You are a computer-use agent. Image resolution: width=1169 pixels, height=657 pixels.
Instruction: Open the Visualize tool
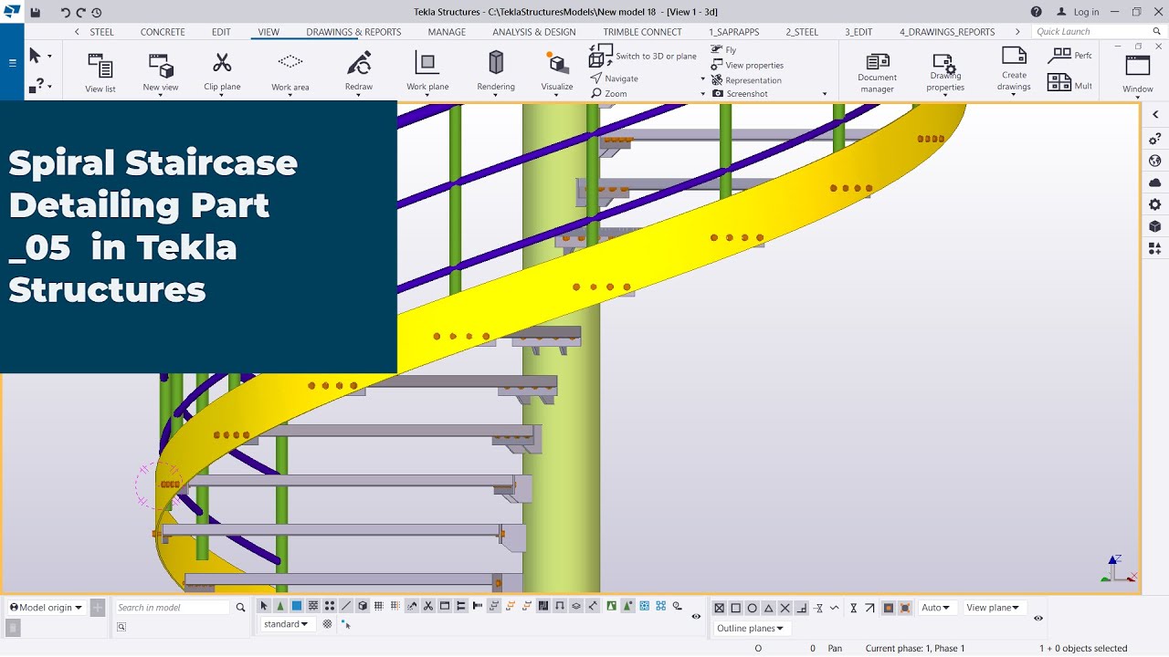[557, 72]
